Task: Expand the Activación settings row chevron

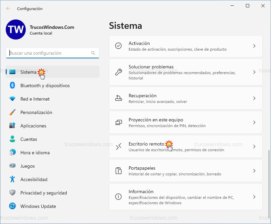Action: (x=254, y=46)
